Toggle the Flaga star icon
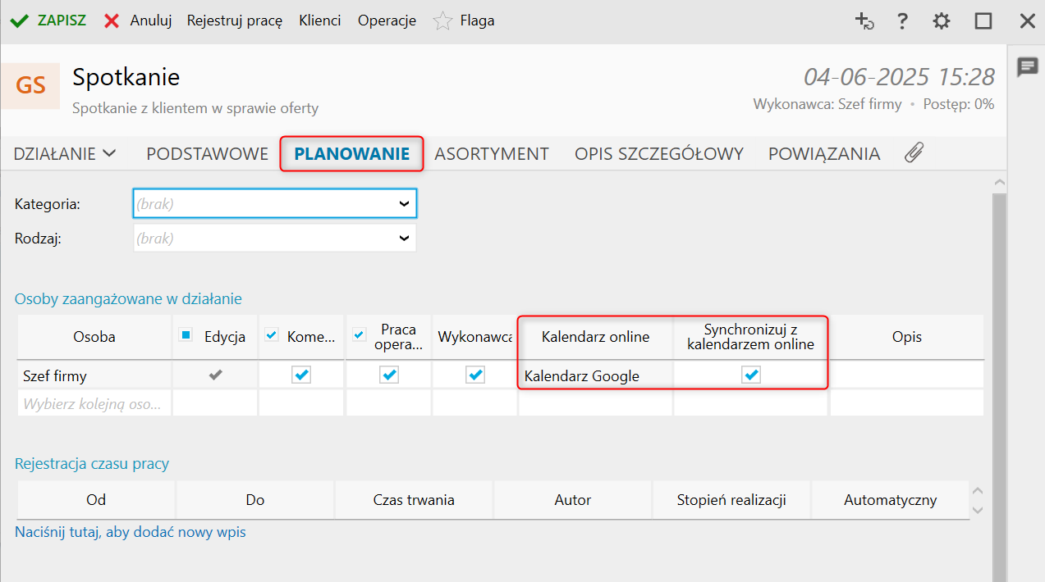 (x=442, y=21)
